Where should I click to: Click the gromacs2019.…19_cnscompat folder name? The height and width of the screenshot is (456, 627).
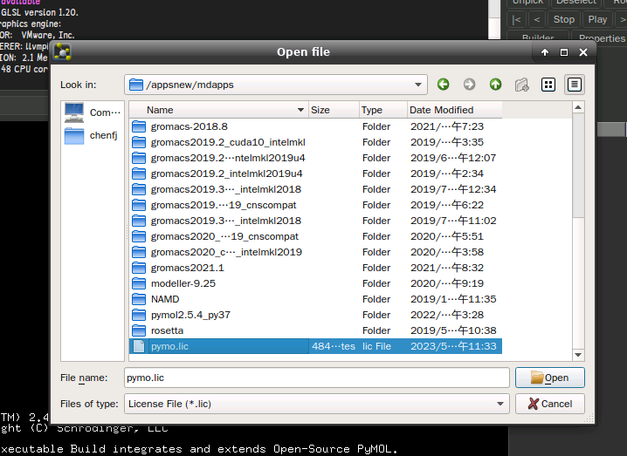tap(224, 205)
